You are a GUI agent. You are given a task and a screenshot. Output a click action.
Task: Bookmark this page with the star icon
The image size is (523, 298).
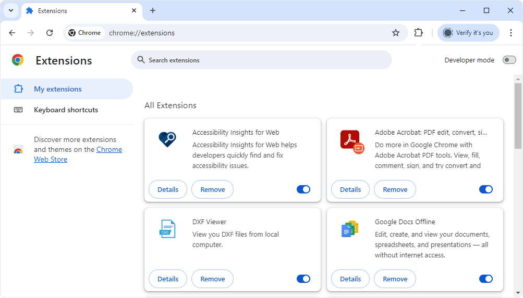coord(396,33)
